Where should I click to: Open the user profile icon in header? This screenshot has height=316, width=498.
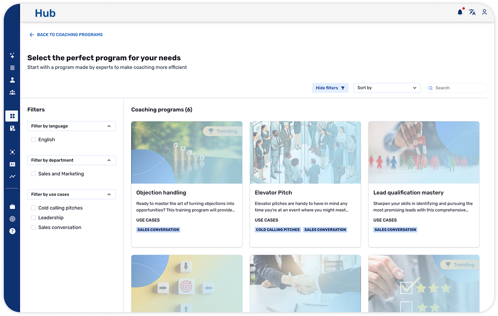click(x=484, y=12)
